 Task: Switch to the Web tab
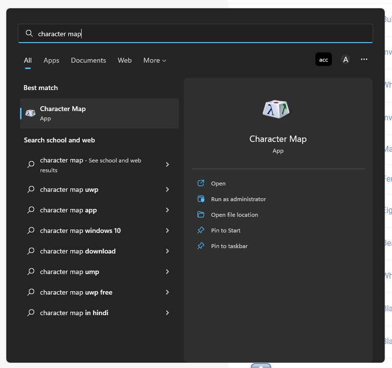[x=125, y=60]
